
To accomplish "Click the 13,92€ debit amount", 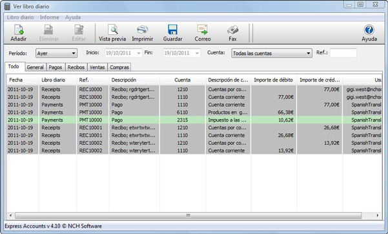I will 285,151.
